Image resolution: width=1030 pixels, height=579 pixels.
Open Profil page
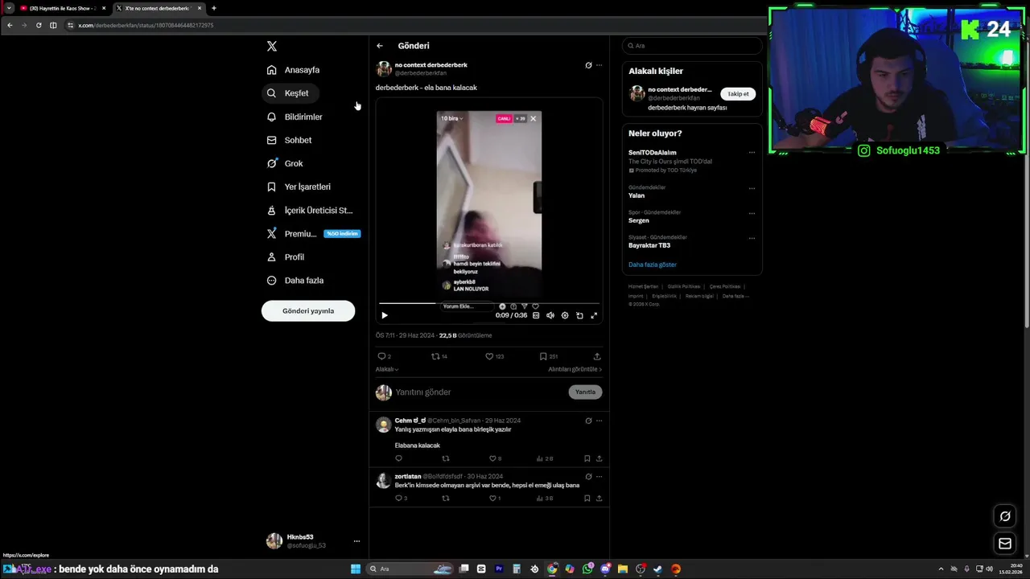pyautogui.click(x=286, y=257)
